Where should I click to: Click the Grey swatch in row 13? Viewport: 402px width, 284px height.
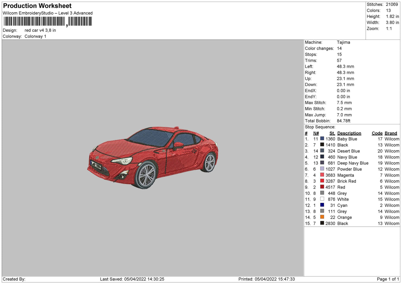tap(322, 211)
